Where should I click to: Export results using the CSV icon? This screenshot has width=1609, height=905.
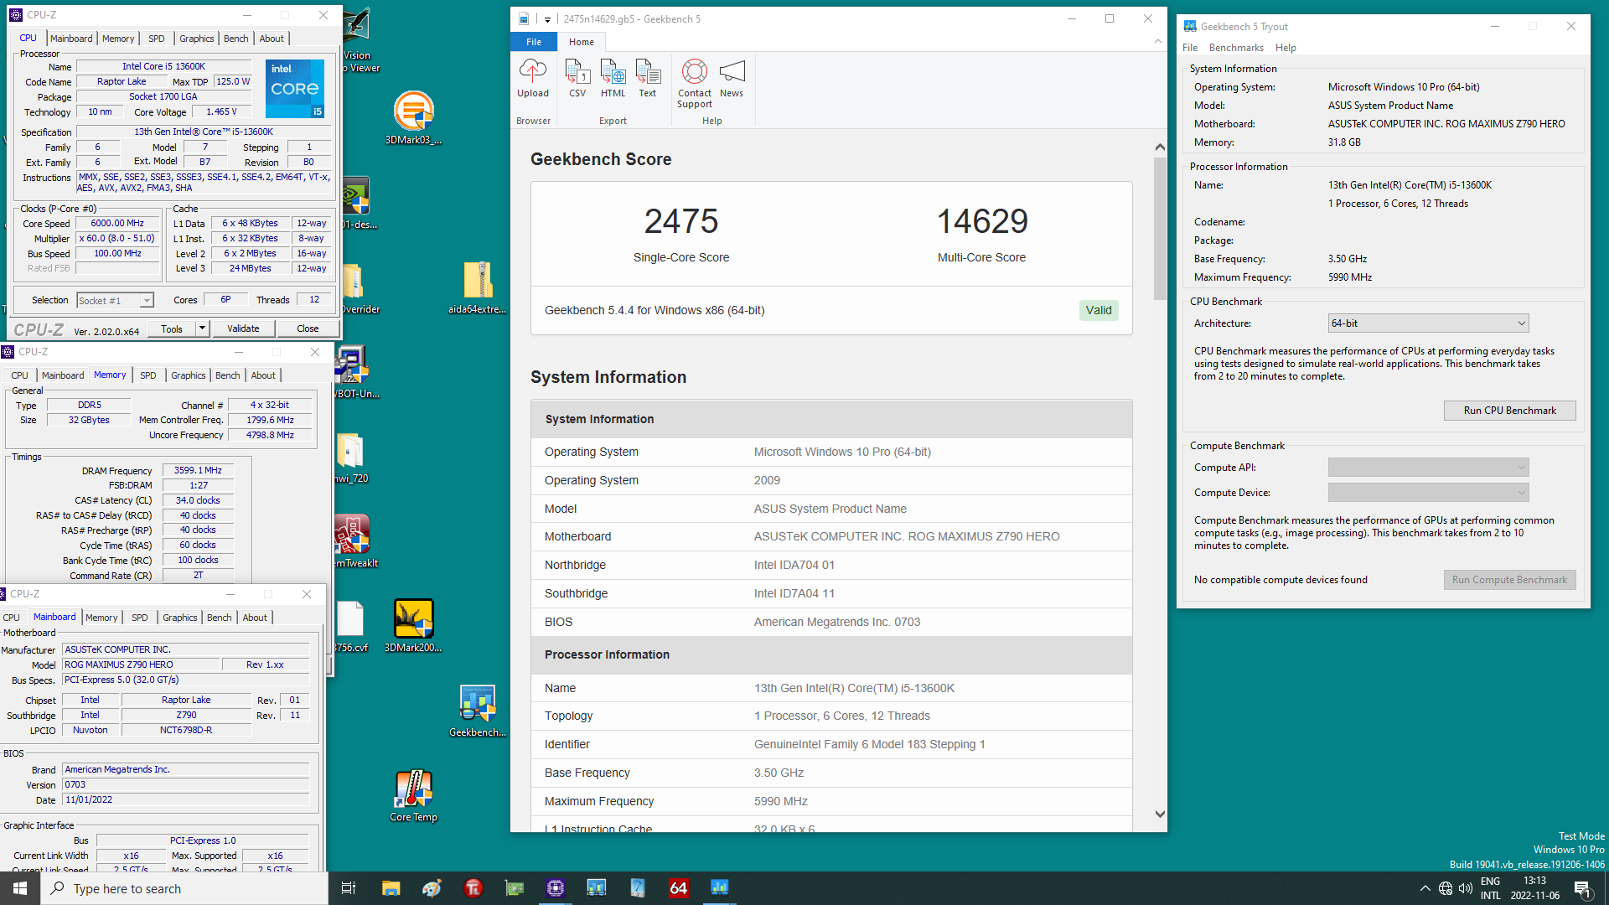tap(577, 79)
